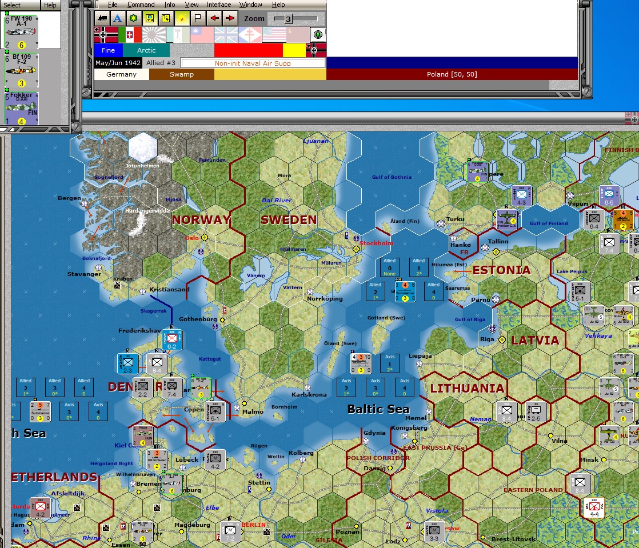Viewport: 639px width, 548px height.
Task: Click the green hexagon toolbar icon
Action: tap(133, 18)
